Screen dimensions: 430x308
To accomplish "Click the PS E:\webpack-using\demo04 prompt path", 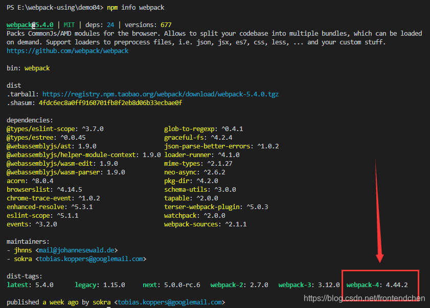I will coord(55,7).
